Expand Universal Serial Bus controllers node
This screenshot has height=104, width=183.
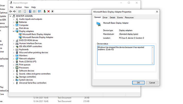(14, 83)
